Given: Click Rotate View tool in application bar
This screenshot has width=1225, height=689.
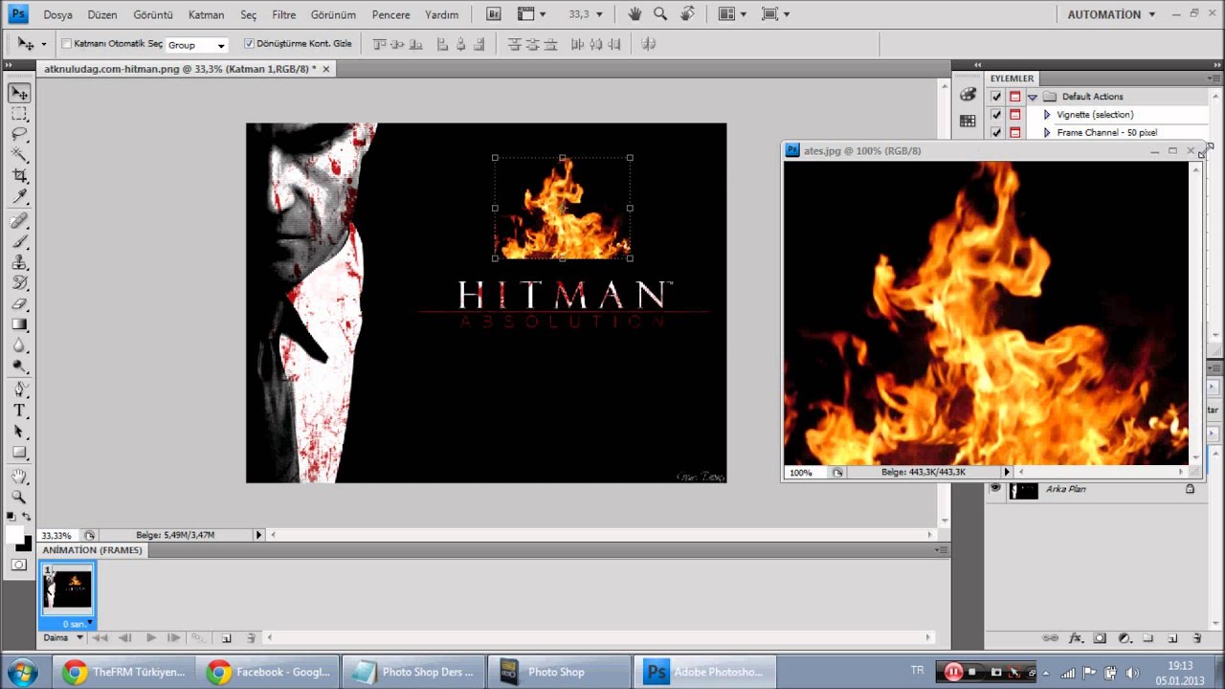Looking at the screenshot, I should coord(687,14).
